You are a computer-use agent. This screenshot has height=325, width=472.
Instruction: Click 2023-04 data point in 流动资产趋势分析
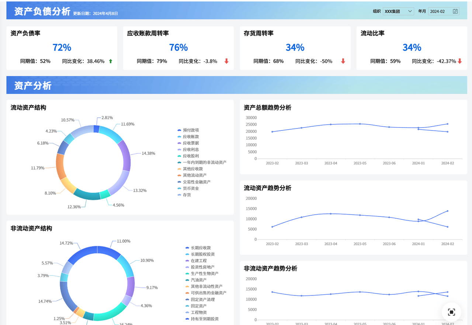[x=331, y=214]
